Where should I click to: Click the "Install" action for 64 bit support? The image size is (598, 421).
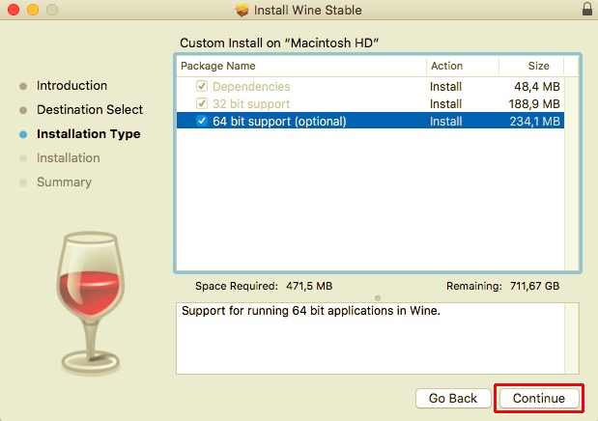[x=445, y=122]
